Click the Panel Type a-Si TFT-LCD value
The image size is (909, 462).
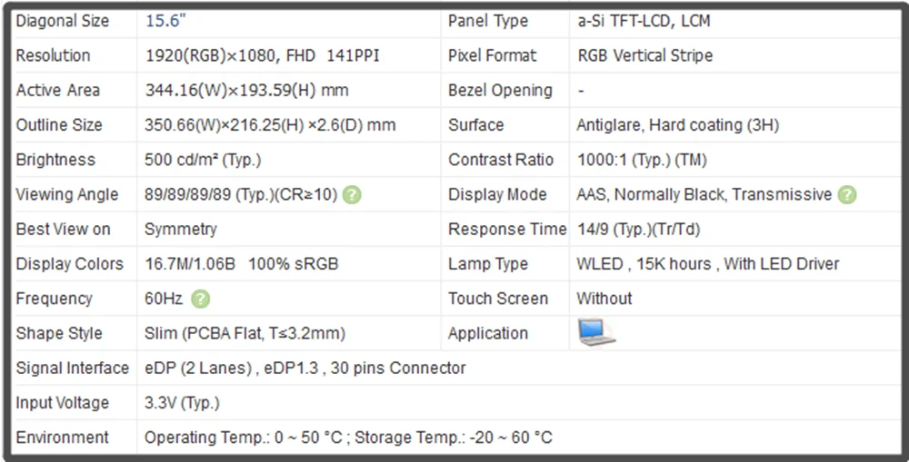[x=644, y=21]
